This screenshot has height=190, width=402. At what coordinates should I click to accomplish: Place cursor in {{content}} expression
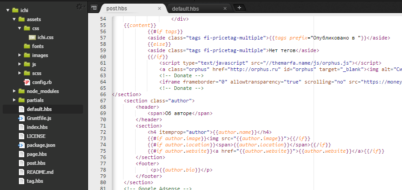pos(140,26)
